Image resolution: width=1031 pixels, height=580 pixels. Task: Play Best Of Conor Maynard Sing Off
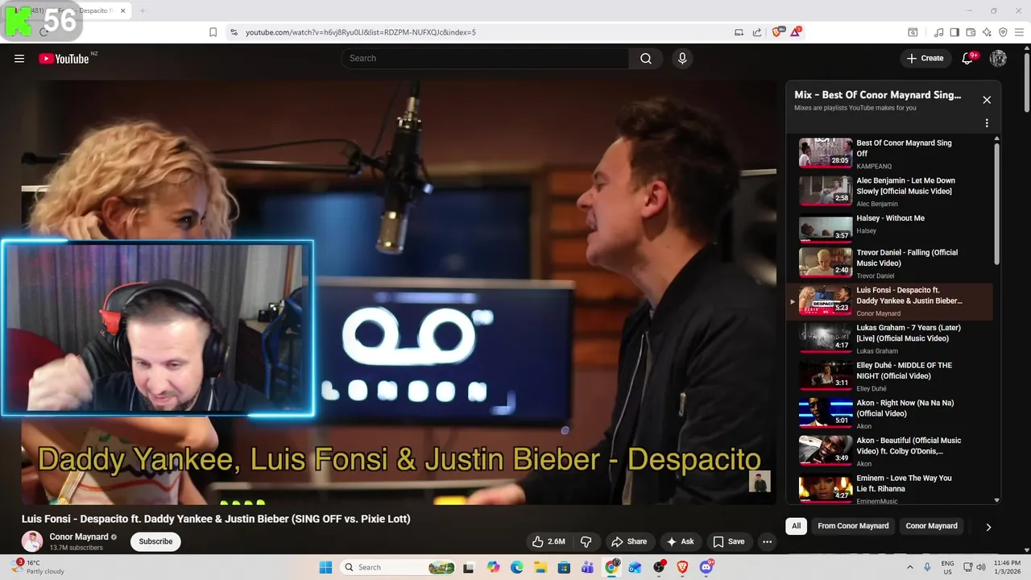(890, 152)
